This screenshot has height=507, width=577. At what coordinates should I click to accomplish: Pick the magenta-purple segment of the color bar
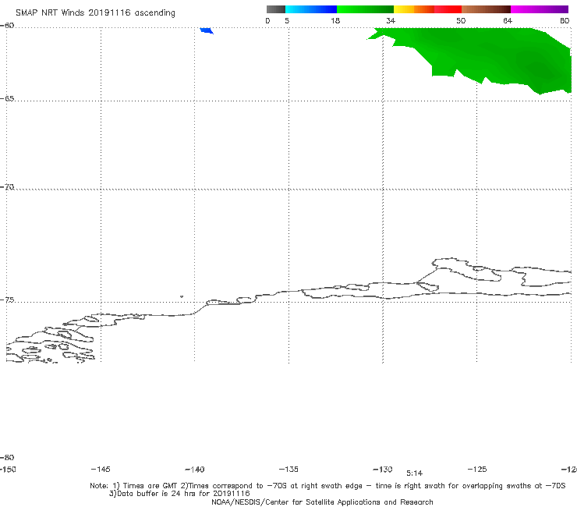click(540, 9)
